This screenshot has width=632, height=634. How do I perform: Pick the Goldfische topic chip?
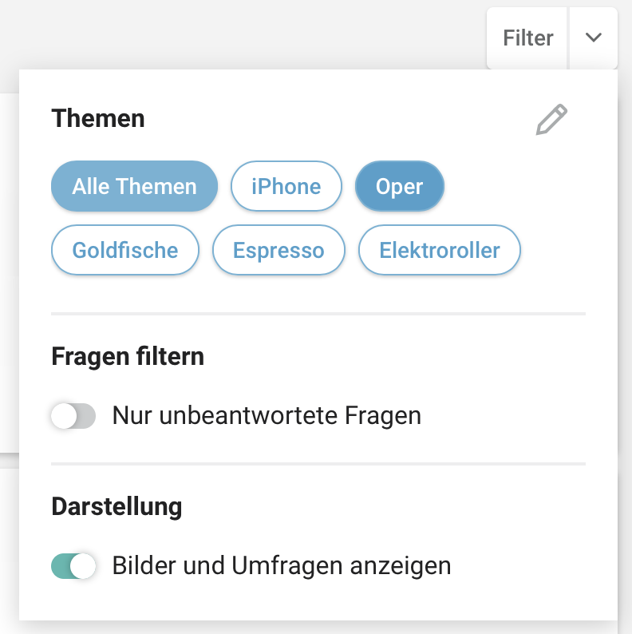click(x=124, y=250)
